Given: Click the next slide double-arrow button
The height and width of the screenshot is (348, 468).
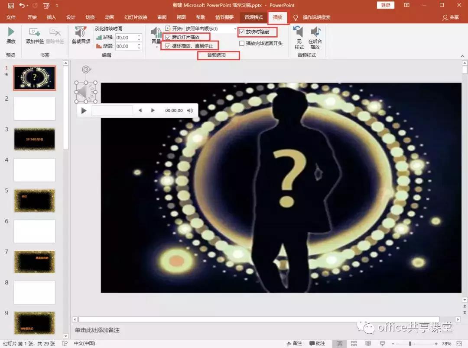Looking at the screenshot, I should [x=465, y=313].
